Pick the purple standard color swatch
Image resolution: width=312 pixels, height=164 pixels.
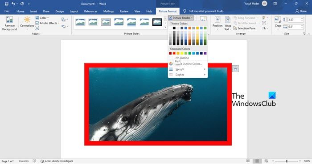pyautogui.click(x=205, y=53)
